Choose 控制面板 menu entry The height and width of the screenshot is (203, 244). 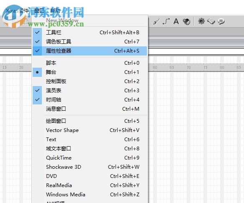coord(90,81)
